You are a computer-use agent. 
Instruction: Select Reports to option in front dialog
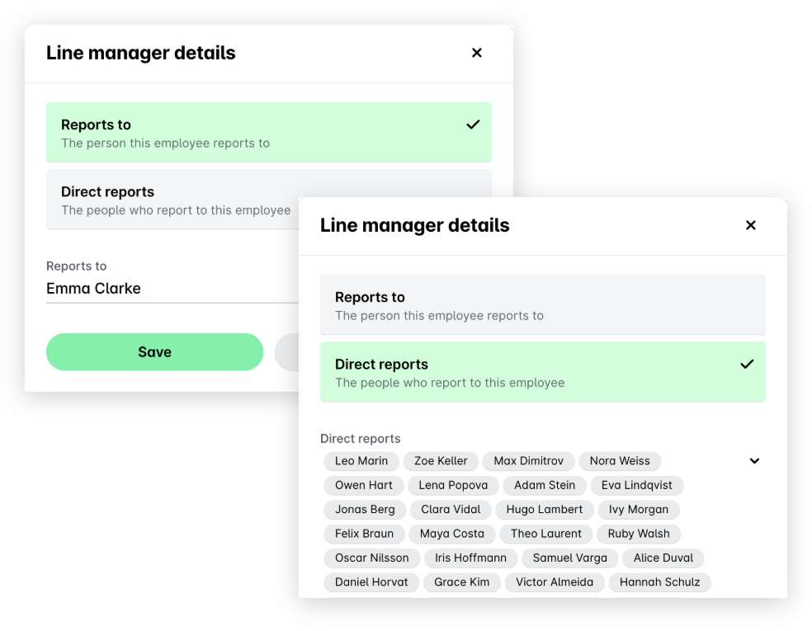click(x=543, y=305)
